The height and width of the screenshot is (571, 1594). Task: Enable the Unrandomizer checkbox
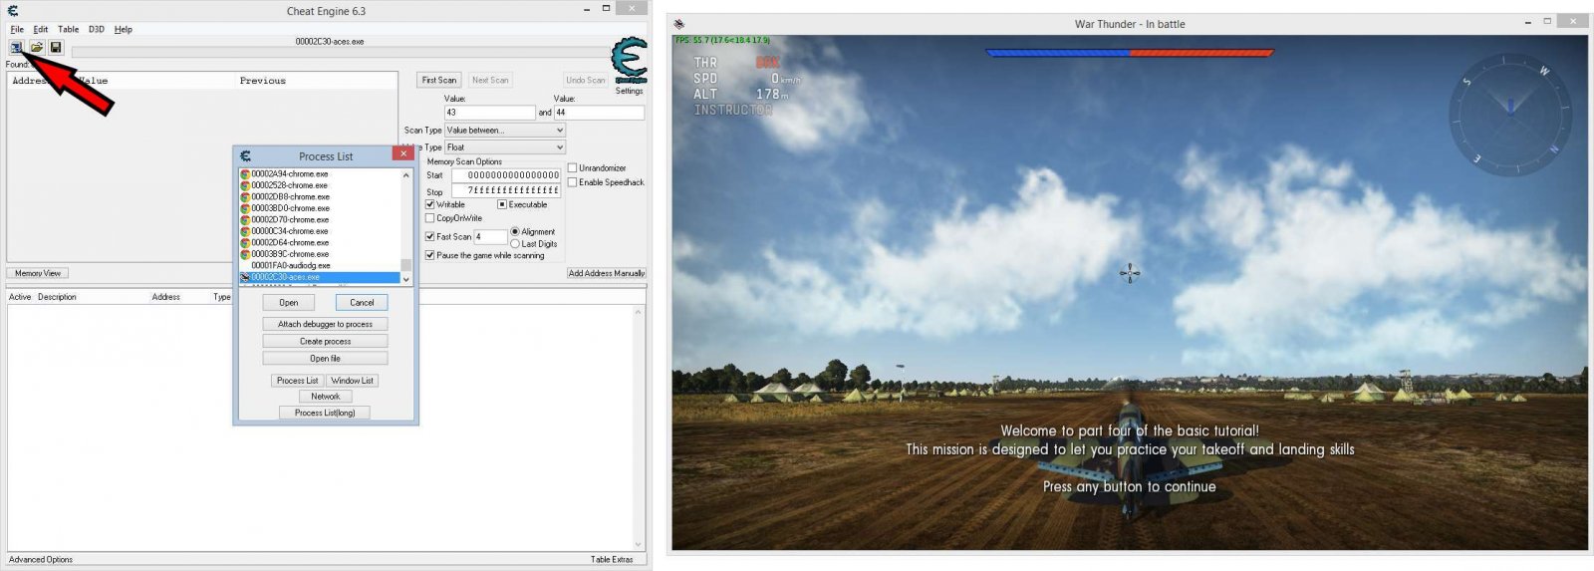tap(573, 168)
